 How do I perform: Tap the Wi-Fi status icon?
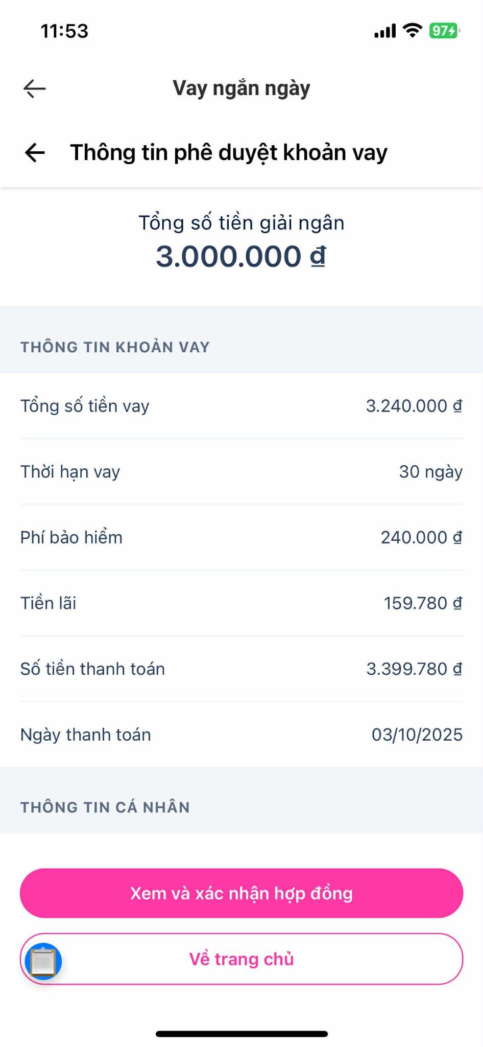[412, 31]
